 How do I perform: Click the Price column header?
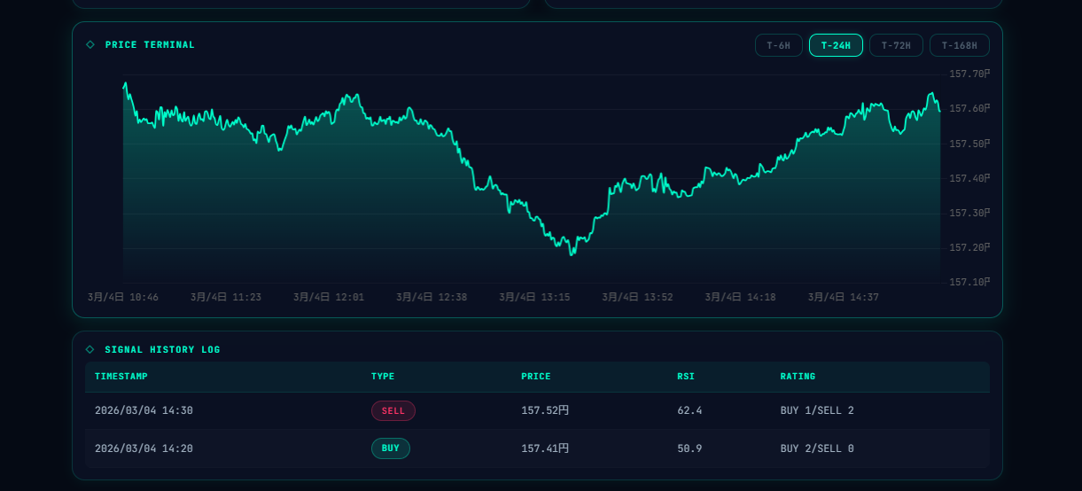535,377
